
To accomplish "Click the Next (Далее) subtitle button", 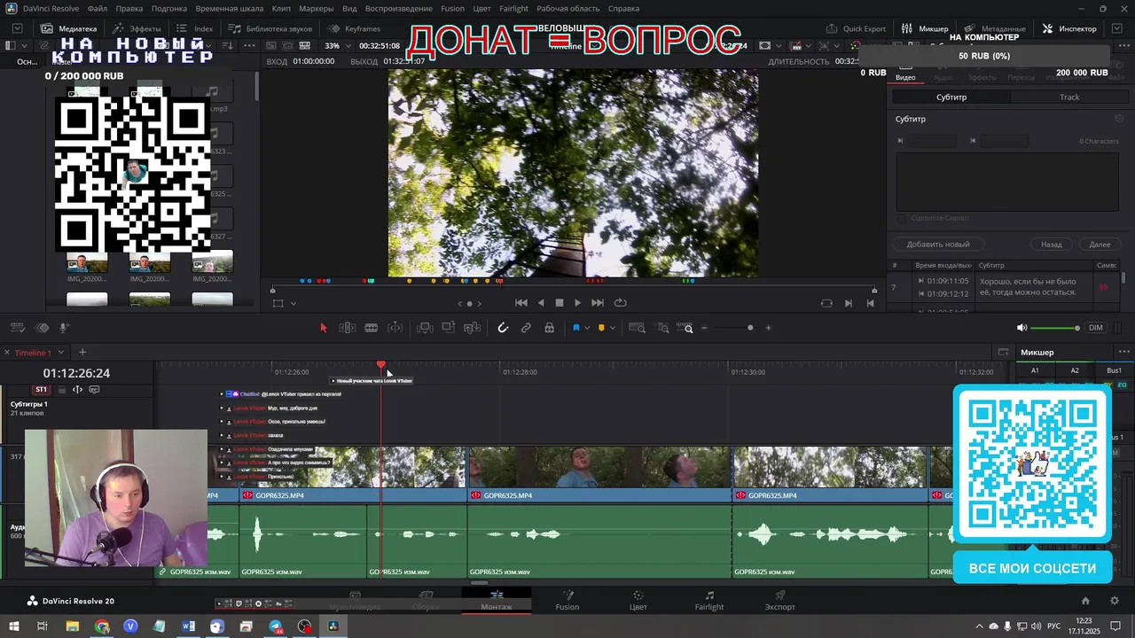I will coord(1100,244).
